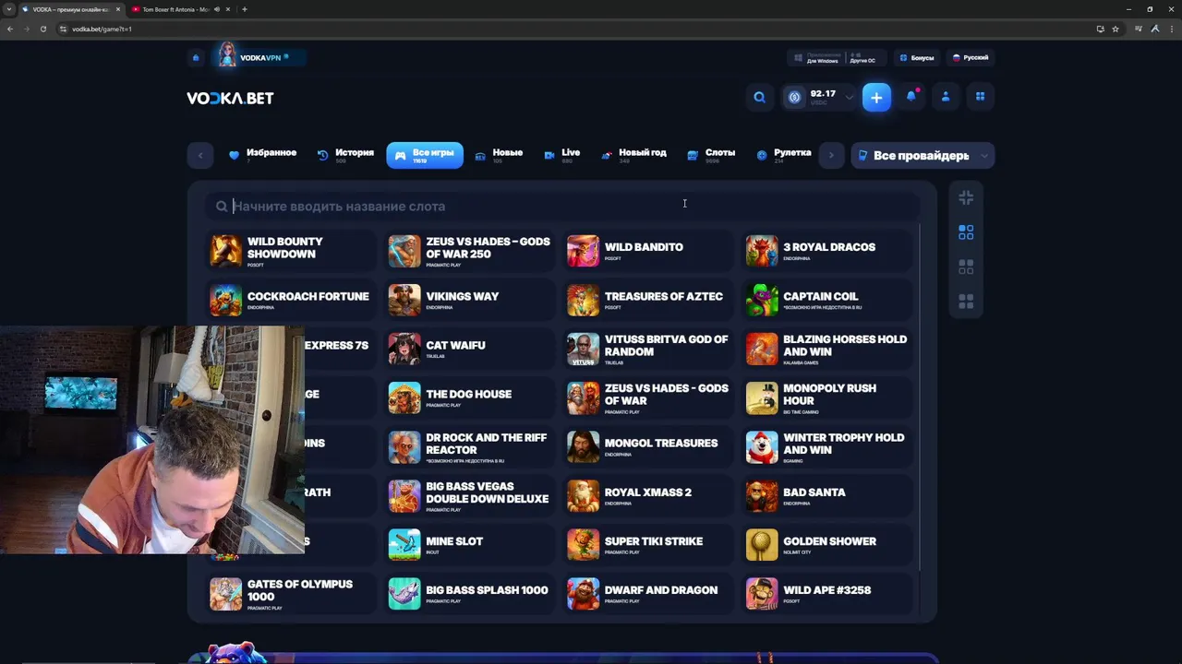Switch to the Новые tab
1182x664 pixels.
(x=499, y=155)
